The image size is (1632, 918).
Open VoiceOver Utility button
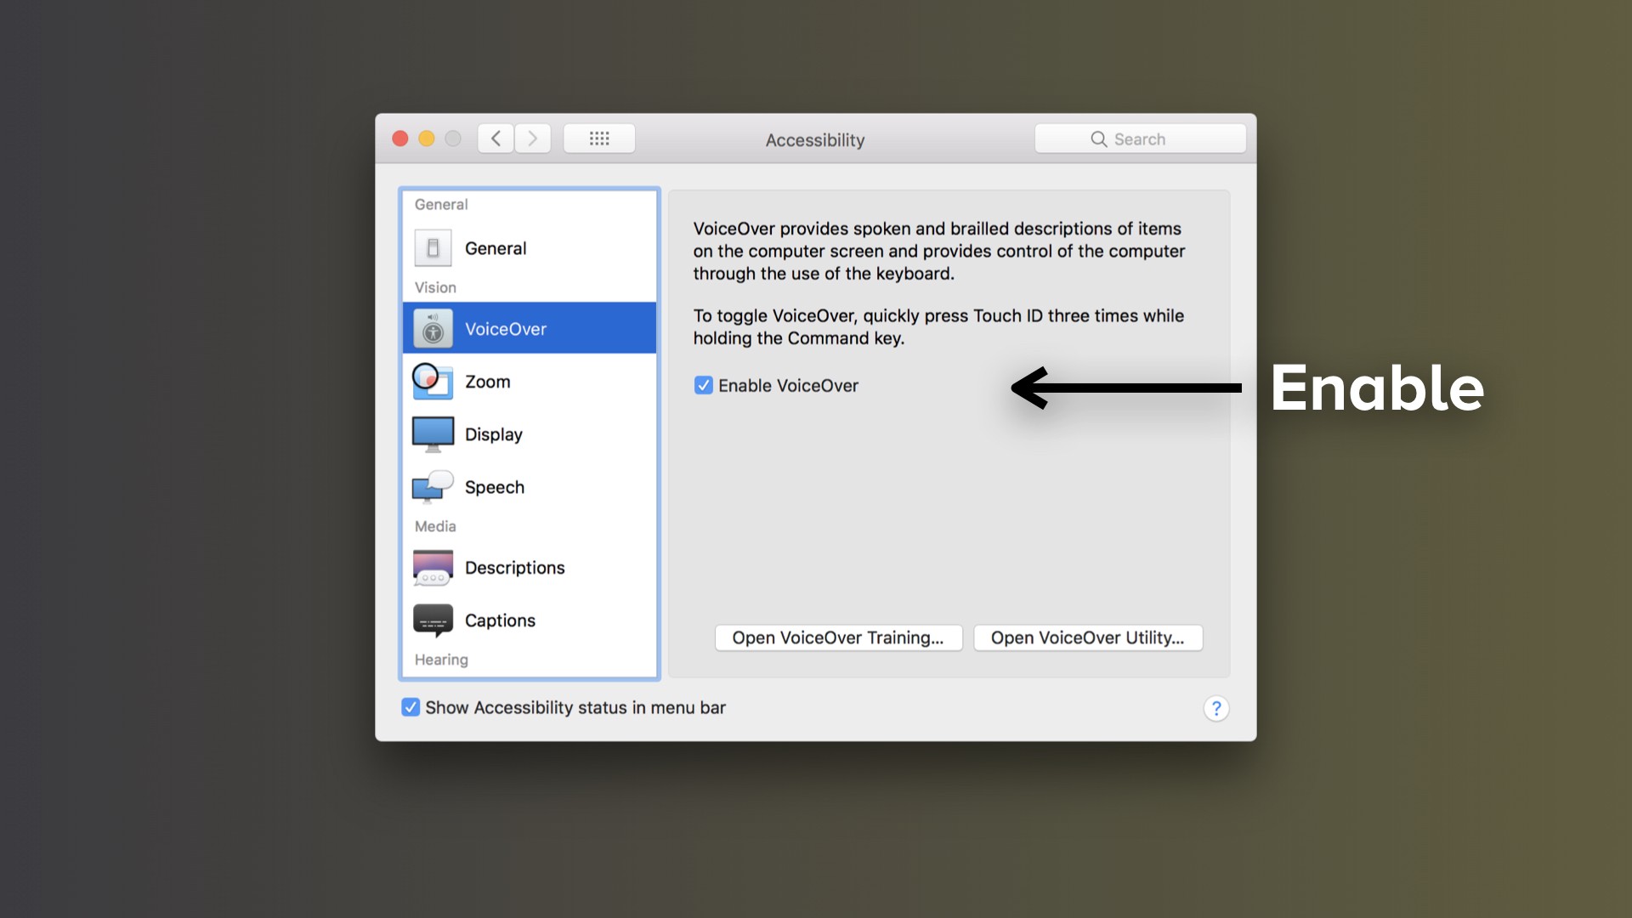(x=1087, y=637)
